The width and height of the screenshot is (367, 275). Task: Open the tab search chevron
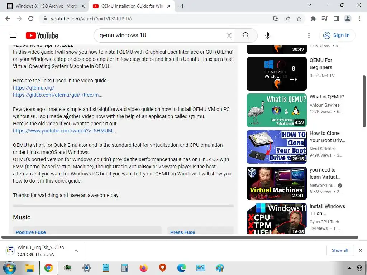309,5
